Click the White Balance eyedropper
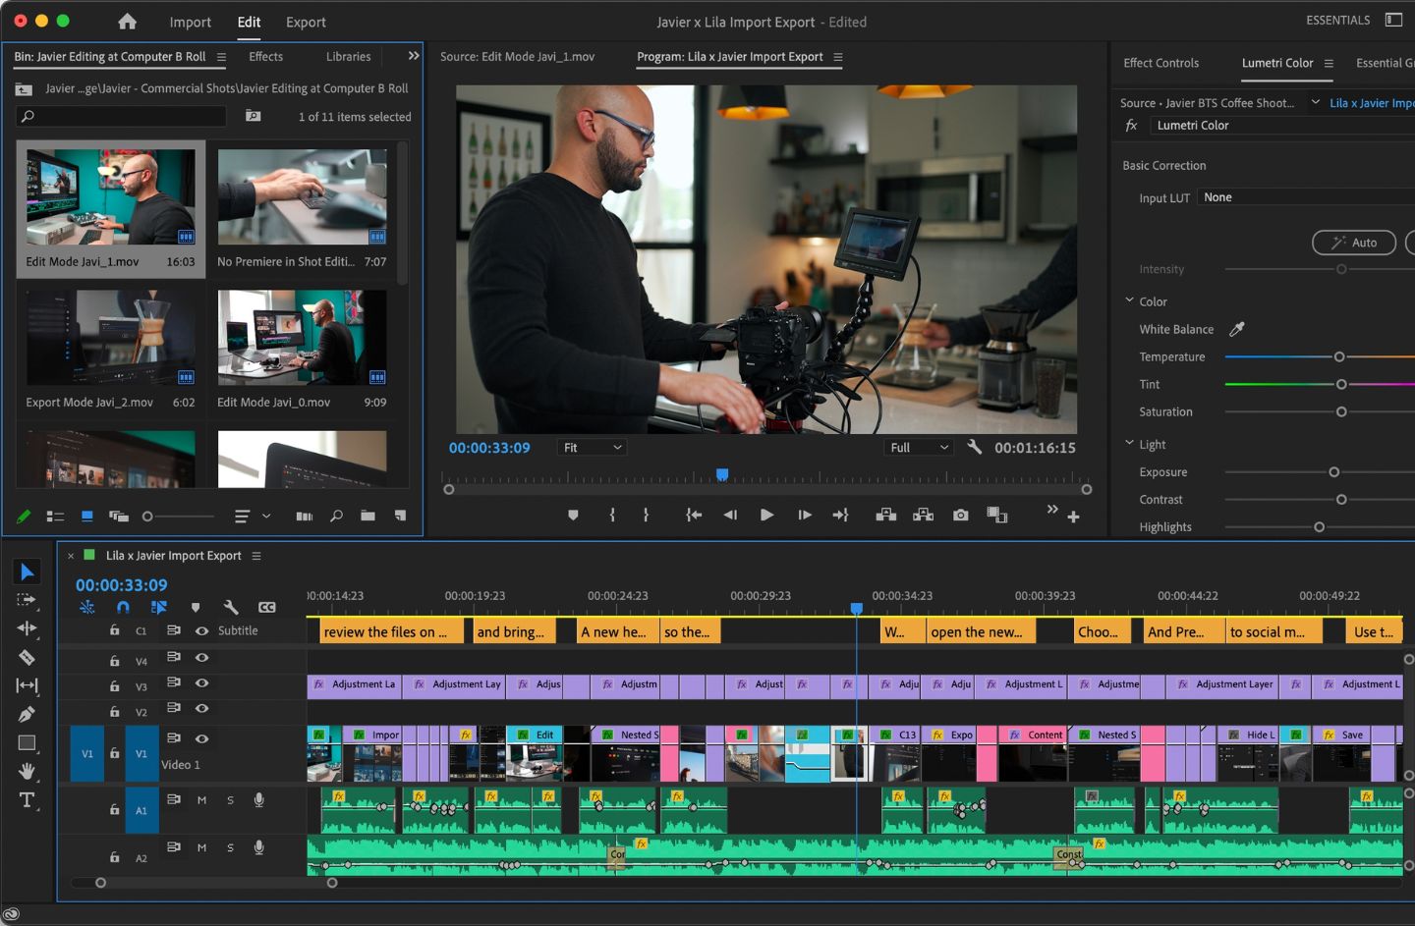Image resolution: width=1415 pixels, height=926 pixels. point(1237,329)
